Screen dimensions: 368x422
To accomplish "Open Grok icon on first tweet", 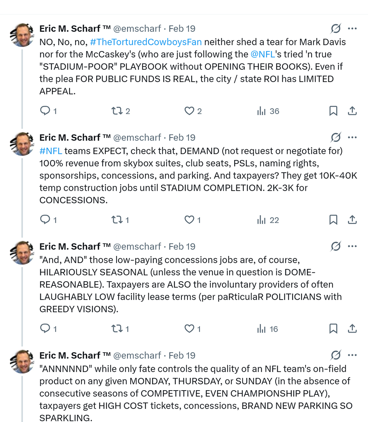I will pos(336,28).
